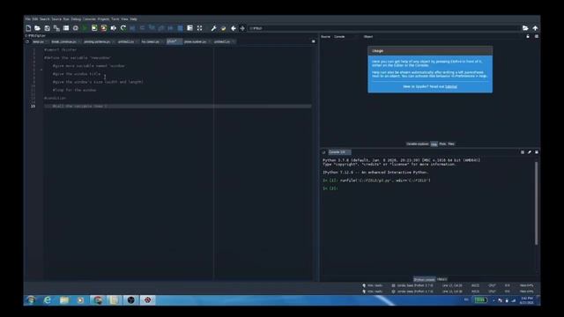
Task: Open the IPython console options menu
Action: (537, 152)
